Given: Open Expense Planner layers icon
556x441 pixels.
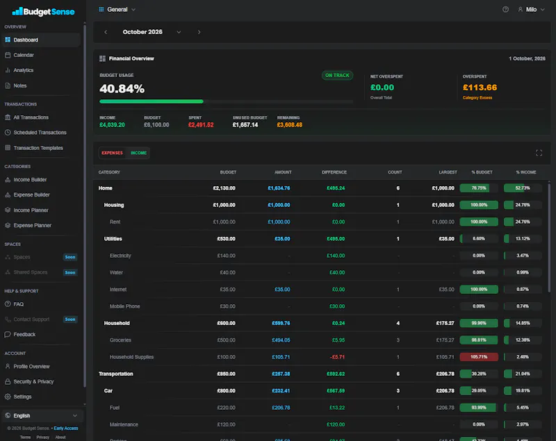Looking at the screenshot, I should click(x=8, y=225).
